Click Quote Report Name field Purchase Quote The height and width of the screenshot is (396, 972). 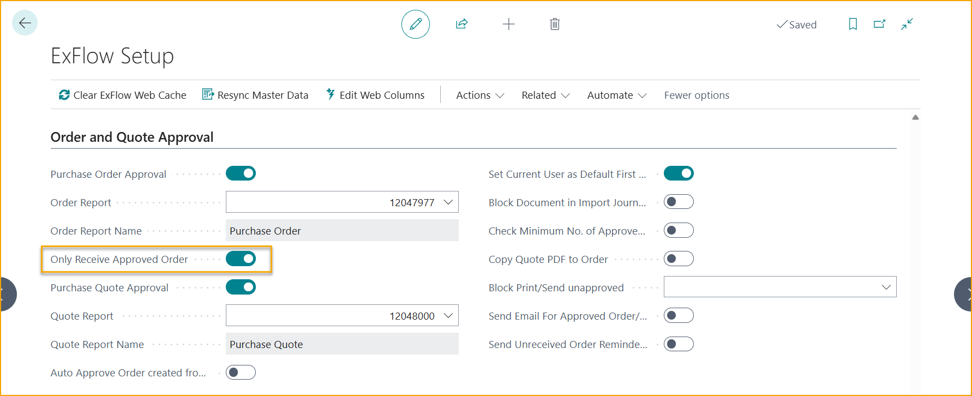[342, 344]
